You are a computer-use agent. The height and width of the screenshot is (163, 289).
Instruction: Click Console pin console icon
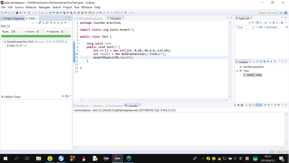click(265, 105)
